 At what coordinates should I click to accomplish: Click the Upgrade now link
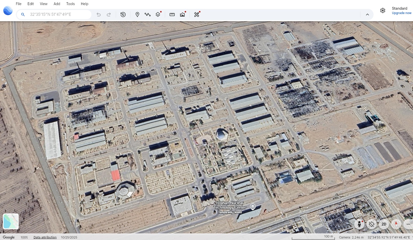(x=402, y=13)
